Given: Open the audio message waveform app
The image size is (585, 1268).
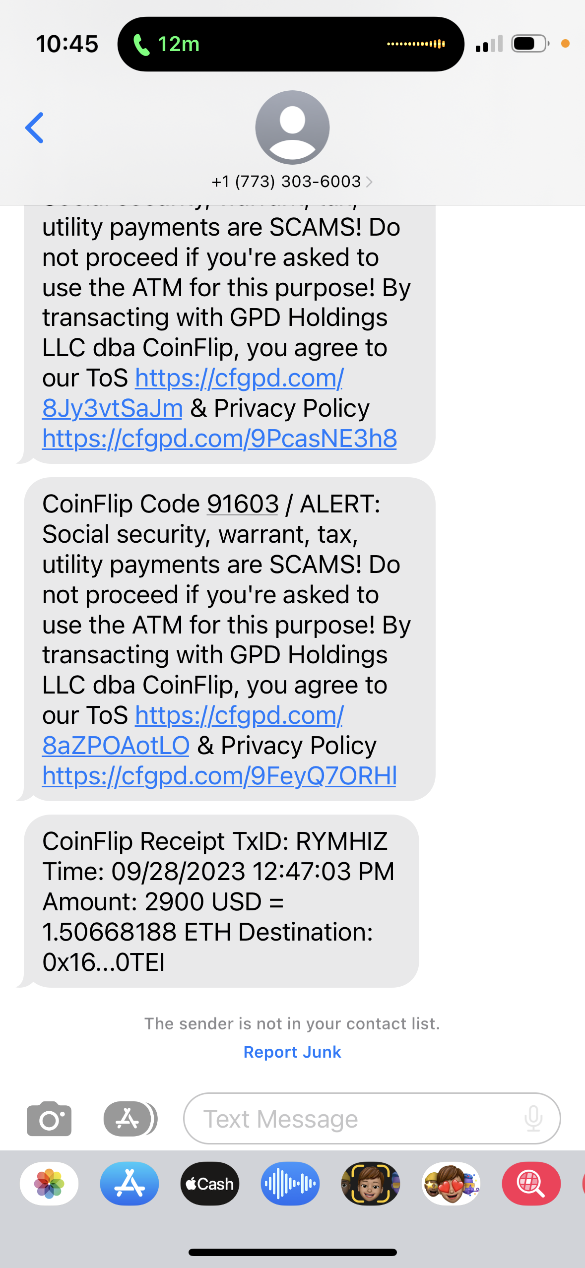Looking at the screenshot, I should pyautogui.click(x=290, y=1184).
